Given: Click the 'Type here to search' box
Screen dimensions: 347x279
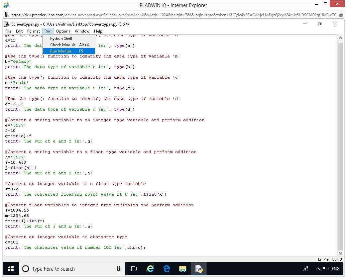Looking at the screenshot, I should pyautogui.click(x=70, y=269).
